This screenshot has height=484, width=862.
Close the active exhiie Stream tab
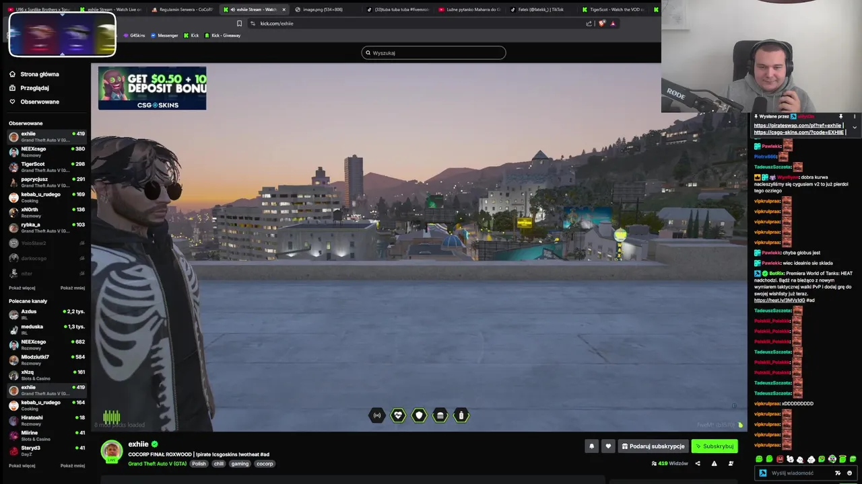(x=284, y=9)
